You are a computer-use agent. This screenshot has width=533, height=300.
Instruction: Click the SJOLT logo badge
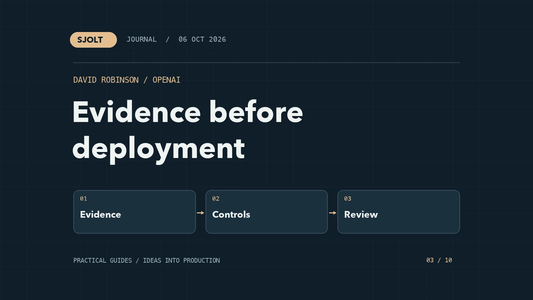click(x=93, y=40)
